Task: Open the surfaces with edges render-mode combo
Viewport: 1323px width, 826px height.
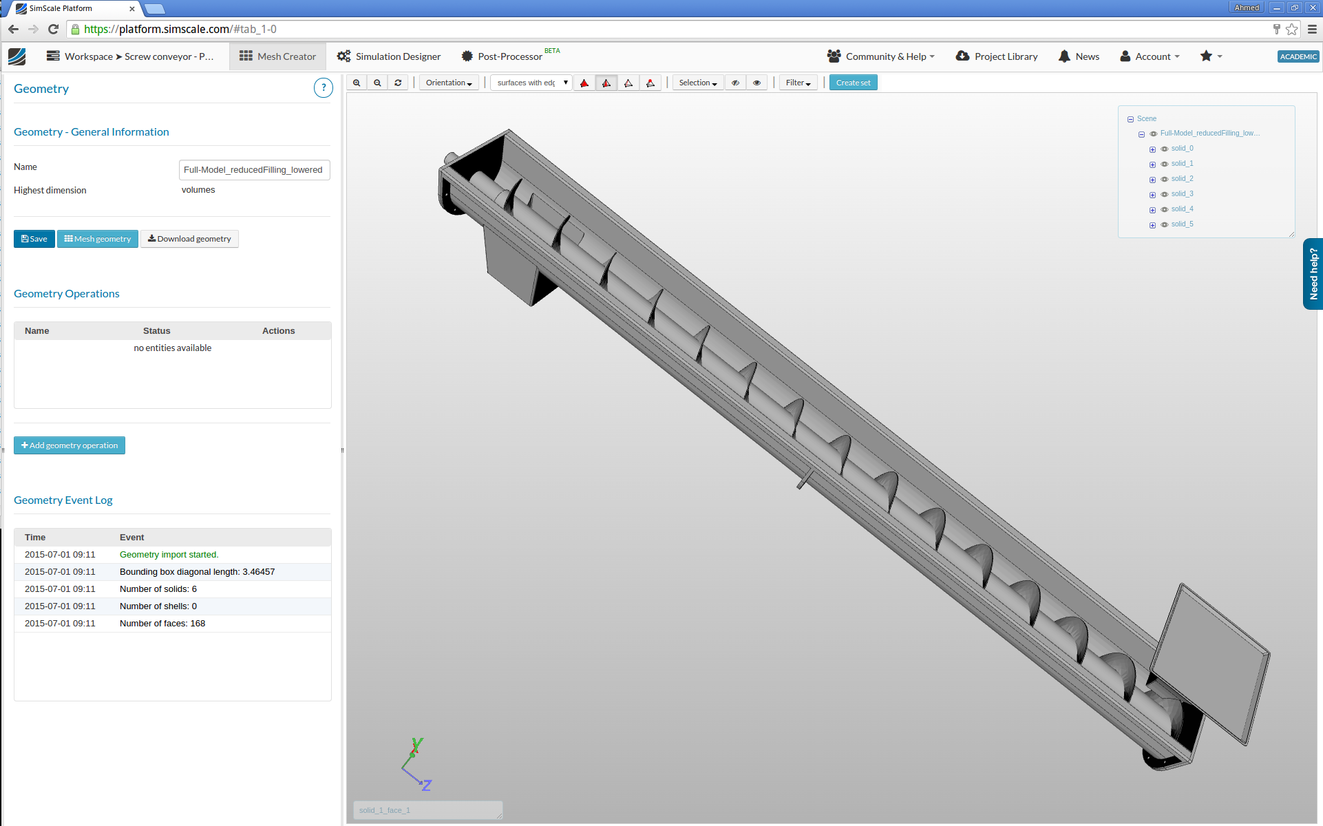Action: pyautogui.click(x=531, y=83)
